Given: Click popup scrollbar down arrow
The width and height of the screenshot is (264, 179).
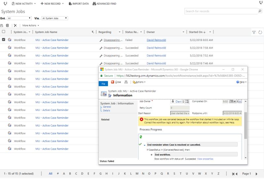Looking at the screenshot, I should (x=246, y=158).
